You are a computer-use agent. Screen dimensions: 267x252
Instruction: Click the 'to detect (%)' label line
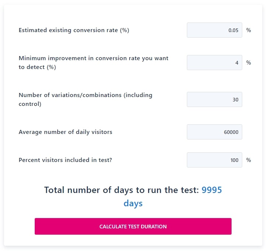click(37, 67)
